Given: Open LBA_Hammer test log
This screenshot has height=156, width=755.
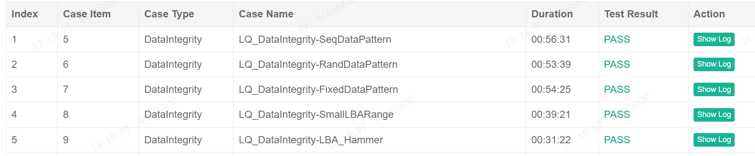Looking at the screenshot, I should point(714,139).
